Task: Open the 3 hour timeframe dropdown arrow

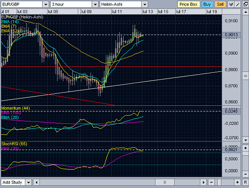Action: pyautogui.click(x=95, y=4)
